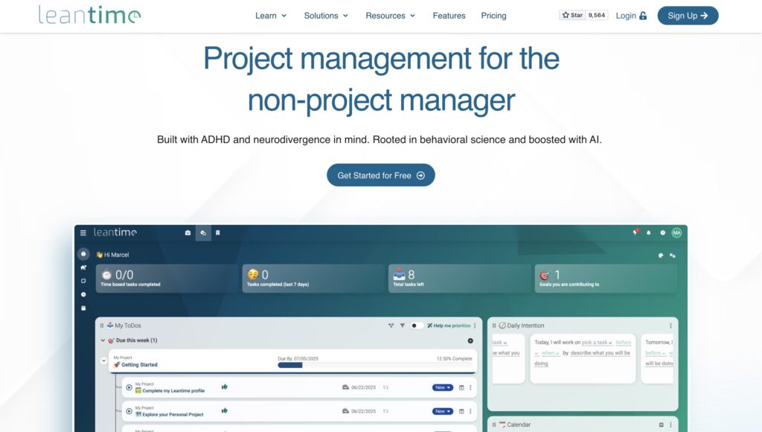Click the calendar icon in Calendar widget header
Image resolution: width=762 pixels, height=432 pixels.
661,425
